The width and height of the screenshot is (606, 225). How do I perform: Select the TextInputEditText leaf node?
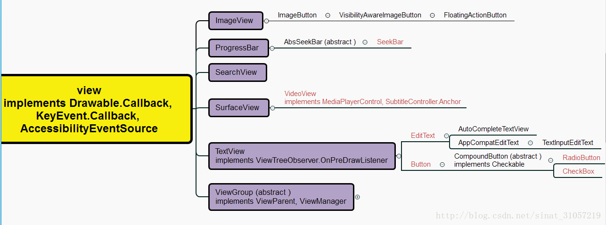point(567,143)
